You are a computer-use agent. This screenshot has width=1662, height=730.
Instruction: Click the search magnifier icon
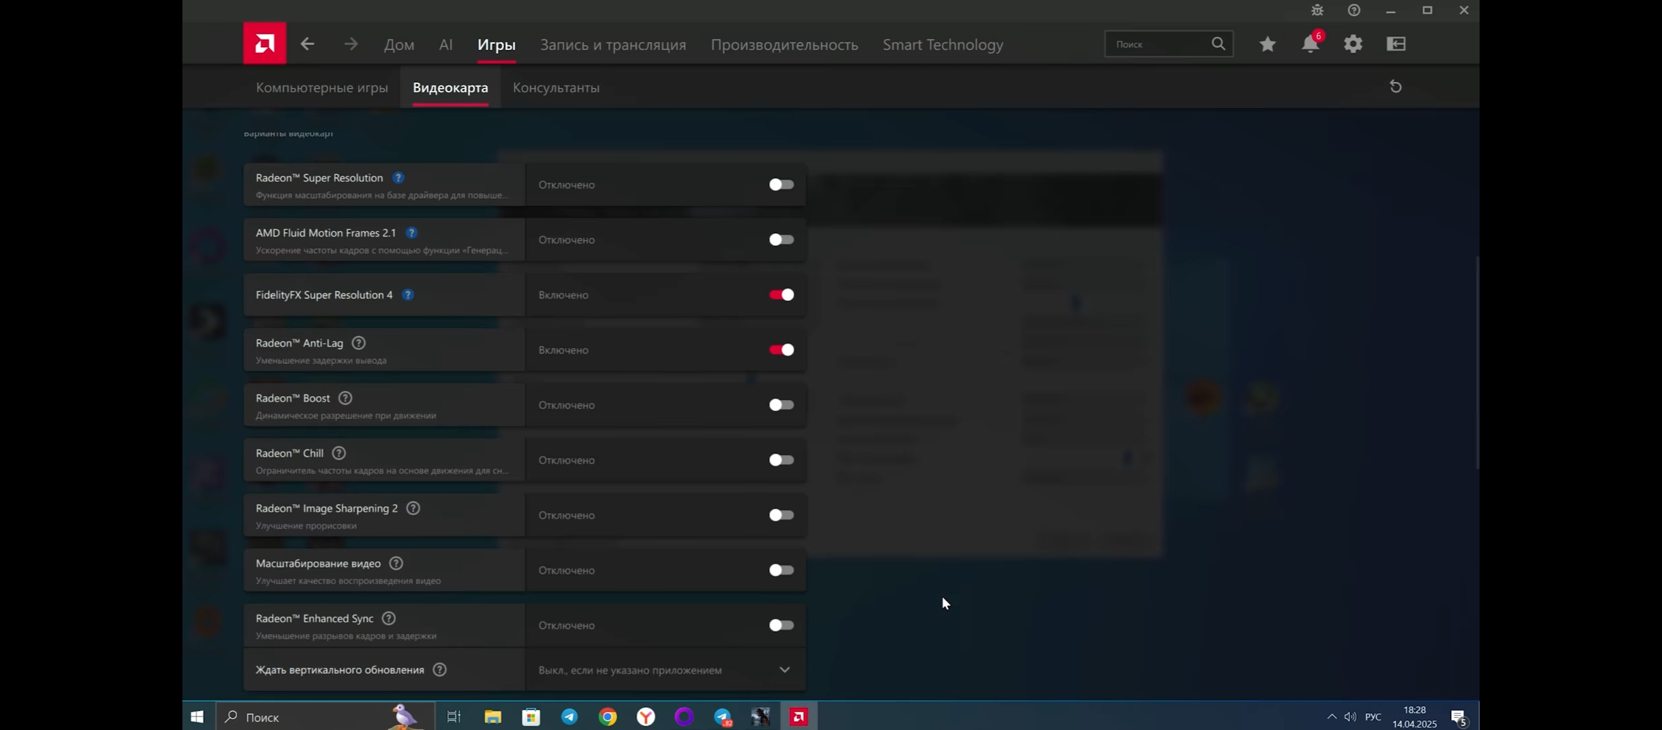pyautogui.click(x=1218, y=44)
